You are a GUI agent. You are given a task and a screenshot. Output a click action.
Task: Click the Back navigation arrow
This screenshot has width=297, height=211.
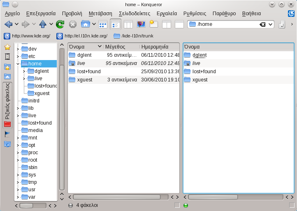point(8,24)
